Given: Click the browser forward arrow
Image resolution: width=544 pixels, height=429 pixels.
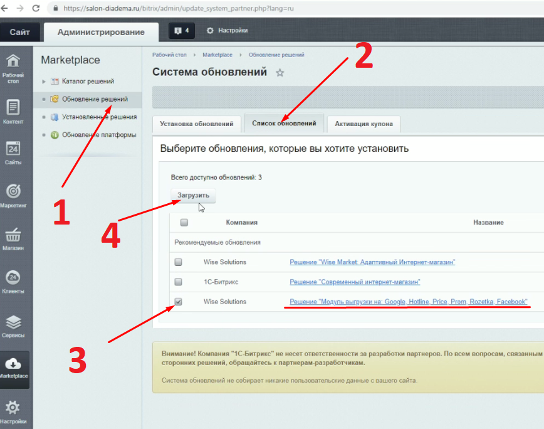Looking at the screenshot, I should point(20,8).
